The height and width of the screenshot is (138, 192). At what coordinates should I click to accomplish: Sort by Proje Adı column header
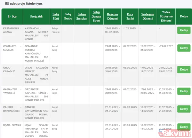(x=36, y=16)
